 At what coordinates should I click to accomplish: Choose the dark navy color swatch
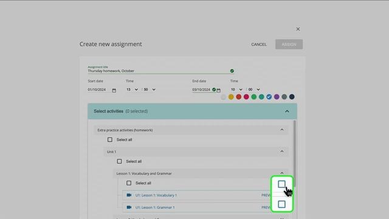292,97
